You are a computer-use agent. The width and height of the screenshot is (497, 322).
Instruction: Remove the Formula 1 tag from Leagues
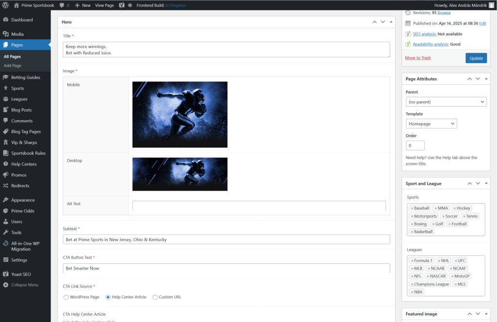pyautogui.click(x=412, y=260)
